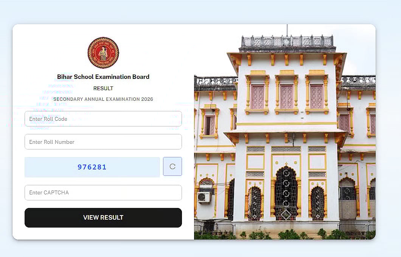Image resolution: width=401 pixels, height=257 pixels.
Task: Click the central pink shuttered upper window
Action: click(x=287, y=97)
